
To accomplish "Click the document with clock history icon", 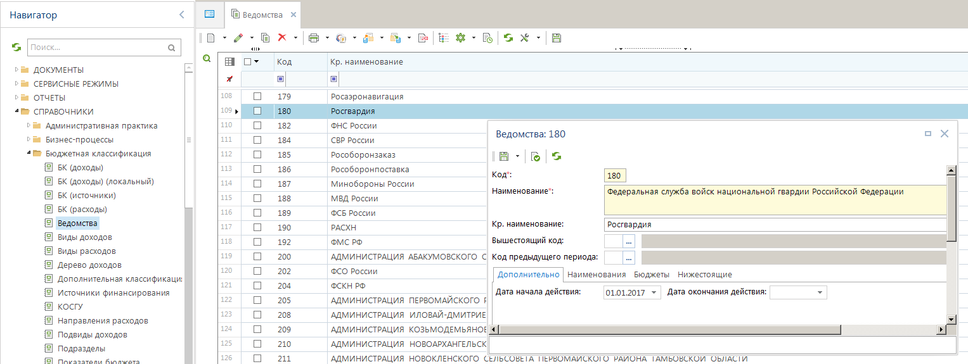I will pos(487,38).
